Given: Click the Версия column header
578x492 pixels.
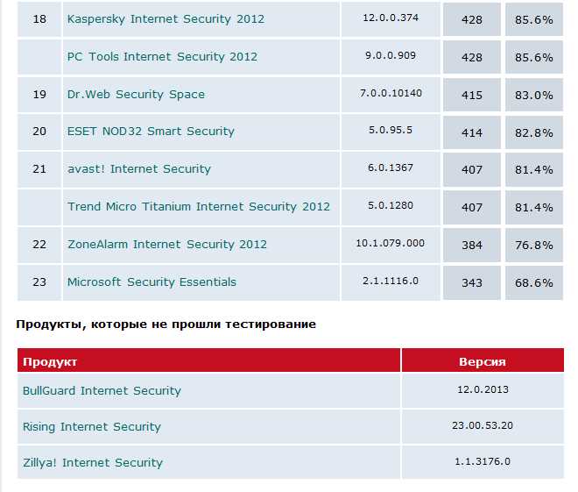Looking at the screenshot, I should click(482, 361).
